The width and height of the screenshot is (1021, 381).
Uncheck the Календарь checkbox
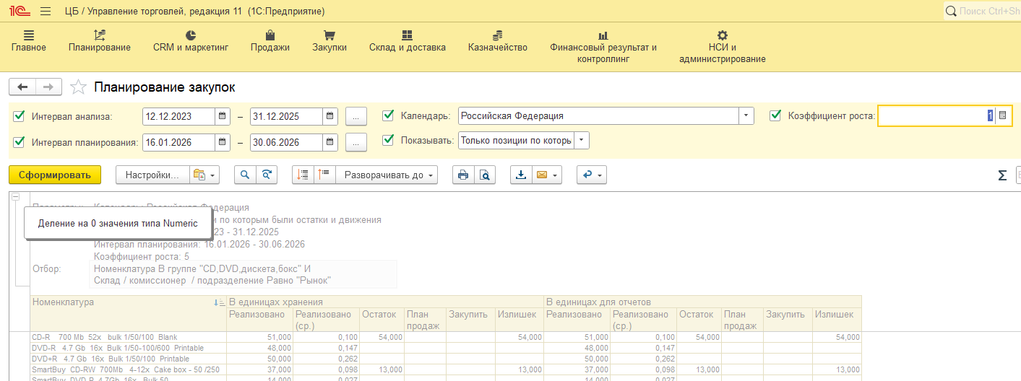point(388,116)
